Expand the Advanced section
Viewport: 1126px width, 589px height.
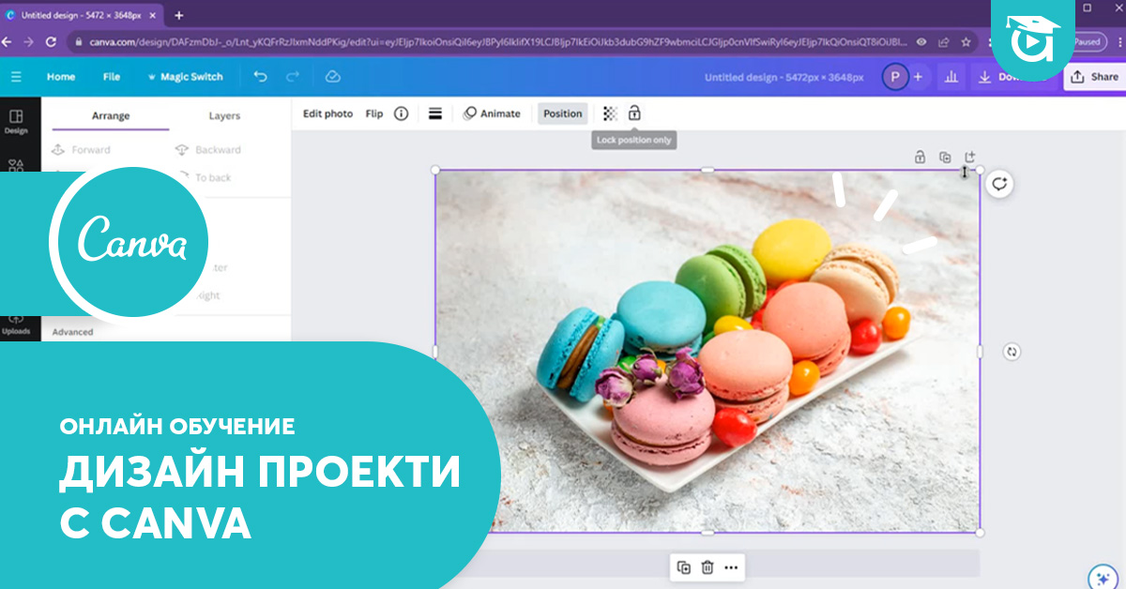pos(73,332)
